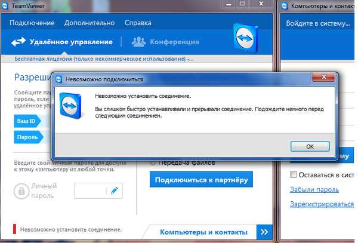Expand the Компьютеры и контакты panel arrows
The image size is (358, 243).
(x=264, y=232)
